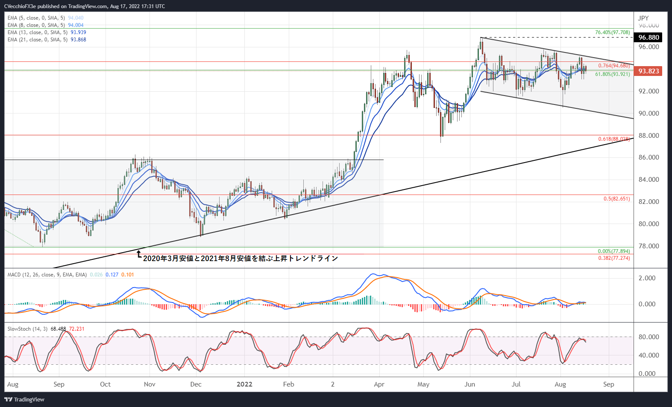Click the 96.880 black price label
The width and height of the screenshot is (672, 407).
coord(649,38)
